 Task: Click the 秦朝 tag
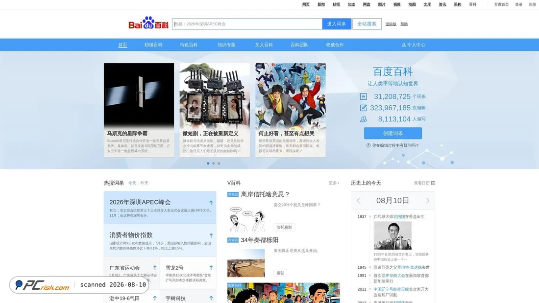(280, 273)
